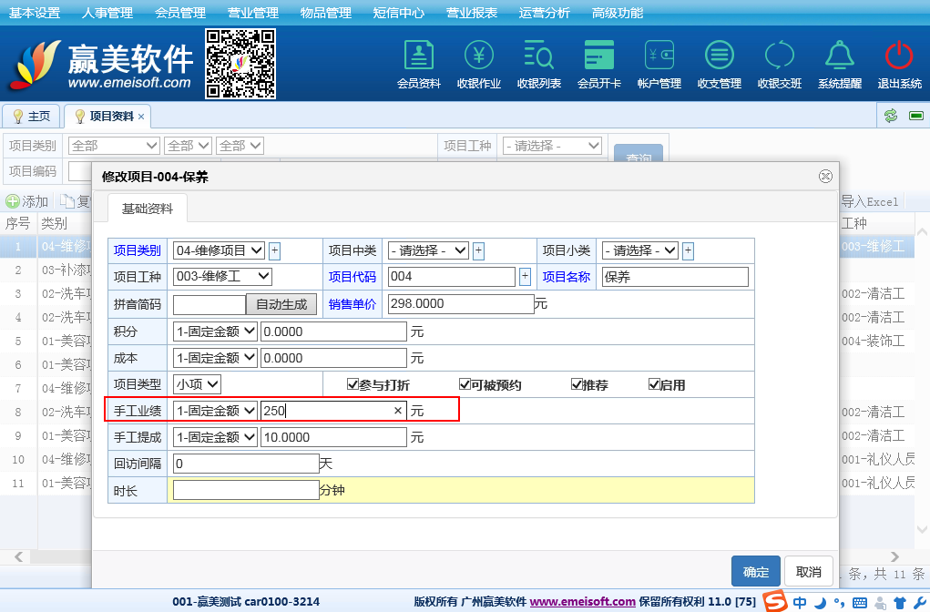Expand the 项目类别 dropdown in the dialog
Screen dimensions: 930x612
219,250
